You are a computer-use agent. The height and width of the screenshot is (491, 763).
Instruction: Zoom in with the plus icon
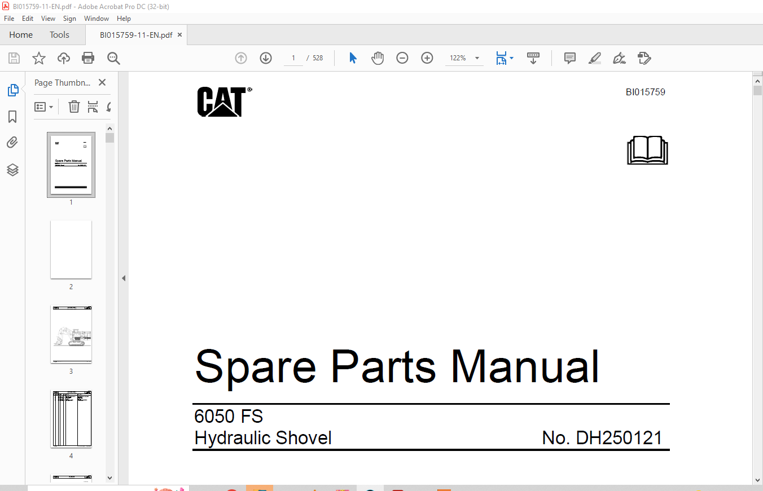[x=427, y=58]
